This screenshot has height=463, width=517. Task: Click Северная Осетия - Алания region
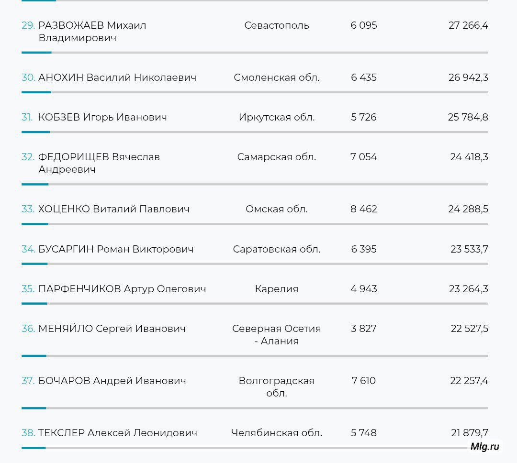coord(277,335)
